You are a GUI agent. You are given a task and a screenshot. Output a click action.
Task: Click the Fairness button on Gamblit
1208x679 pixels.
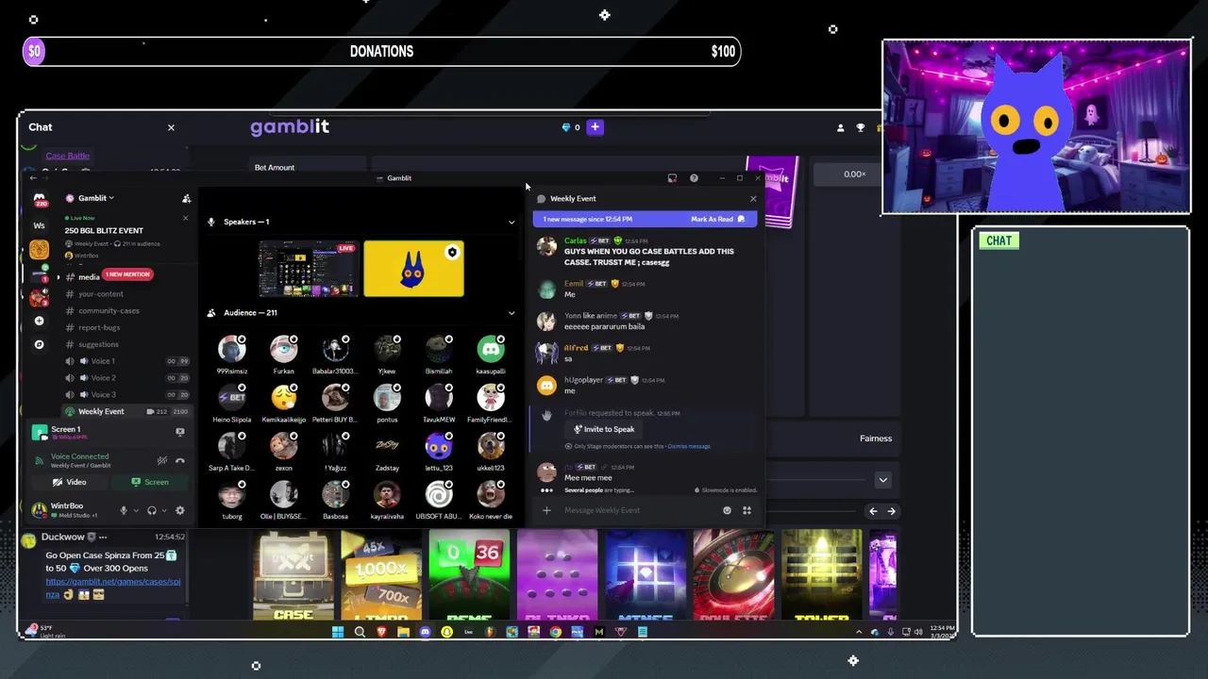[x=876, y=439]
